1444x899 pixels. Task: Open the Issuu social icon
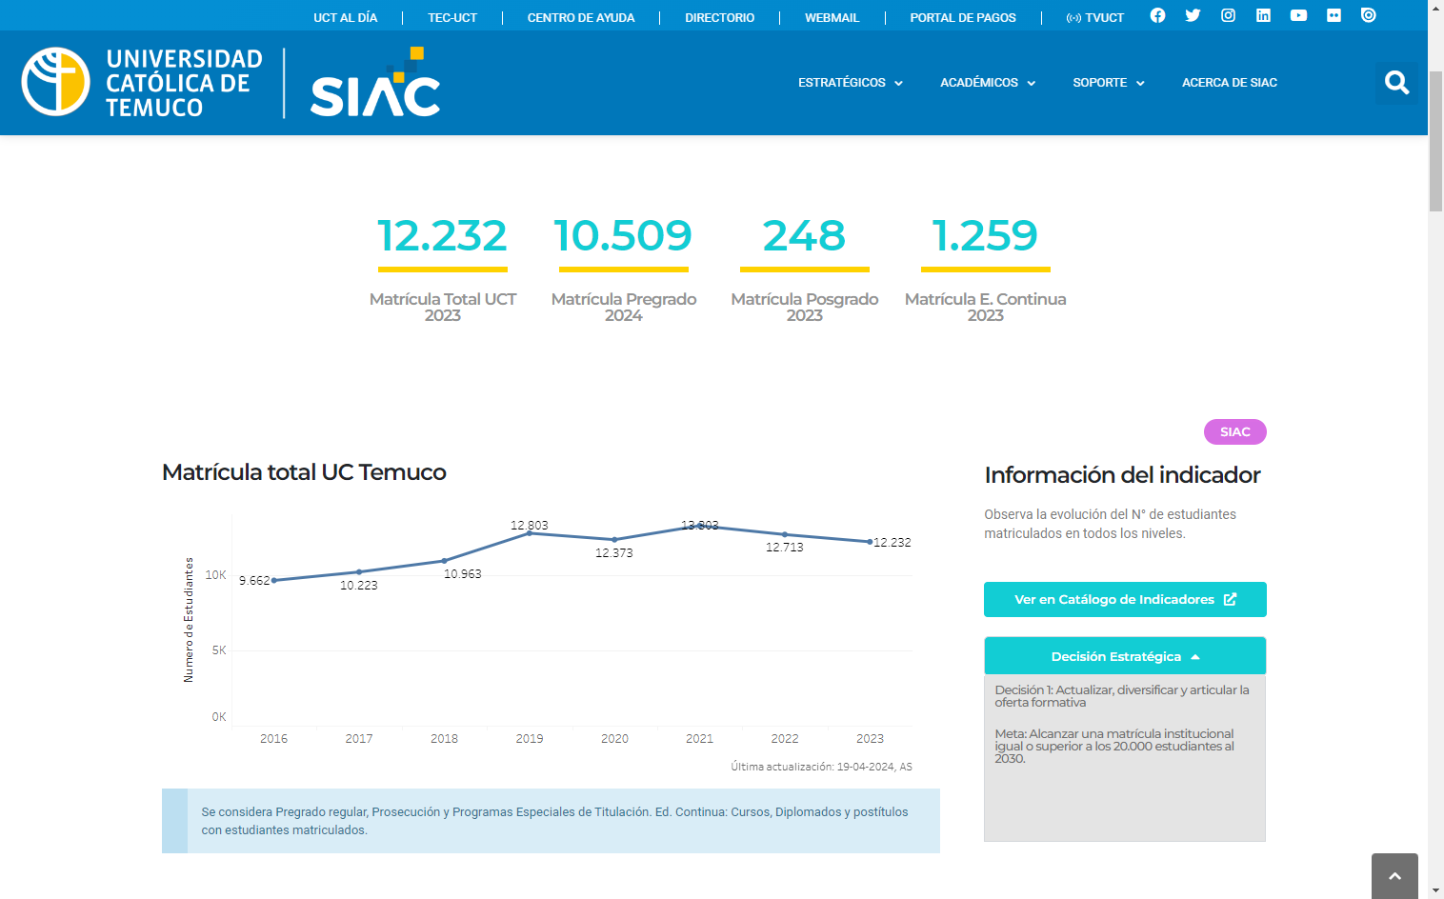(x=1369, y=15)
